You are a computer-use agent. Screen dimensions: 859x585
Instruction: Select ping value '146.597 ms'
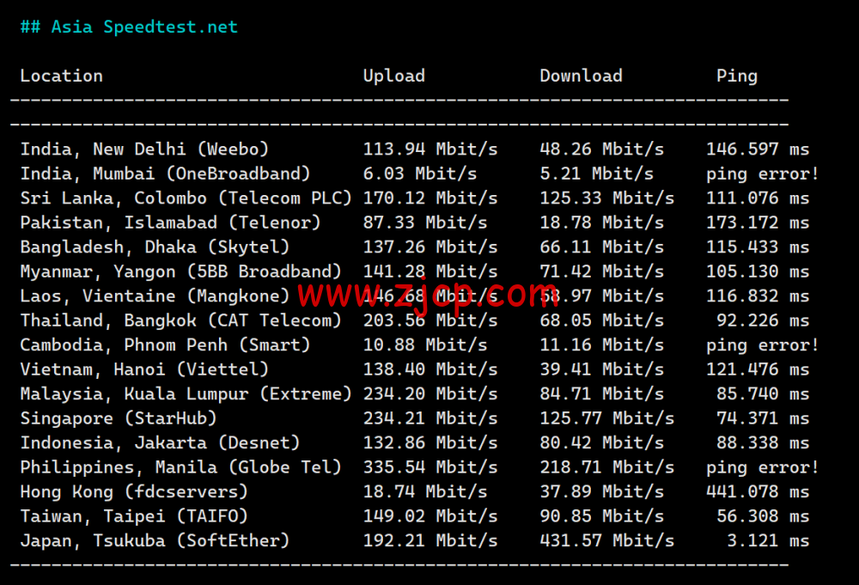758,149
